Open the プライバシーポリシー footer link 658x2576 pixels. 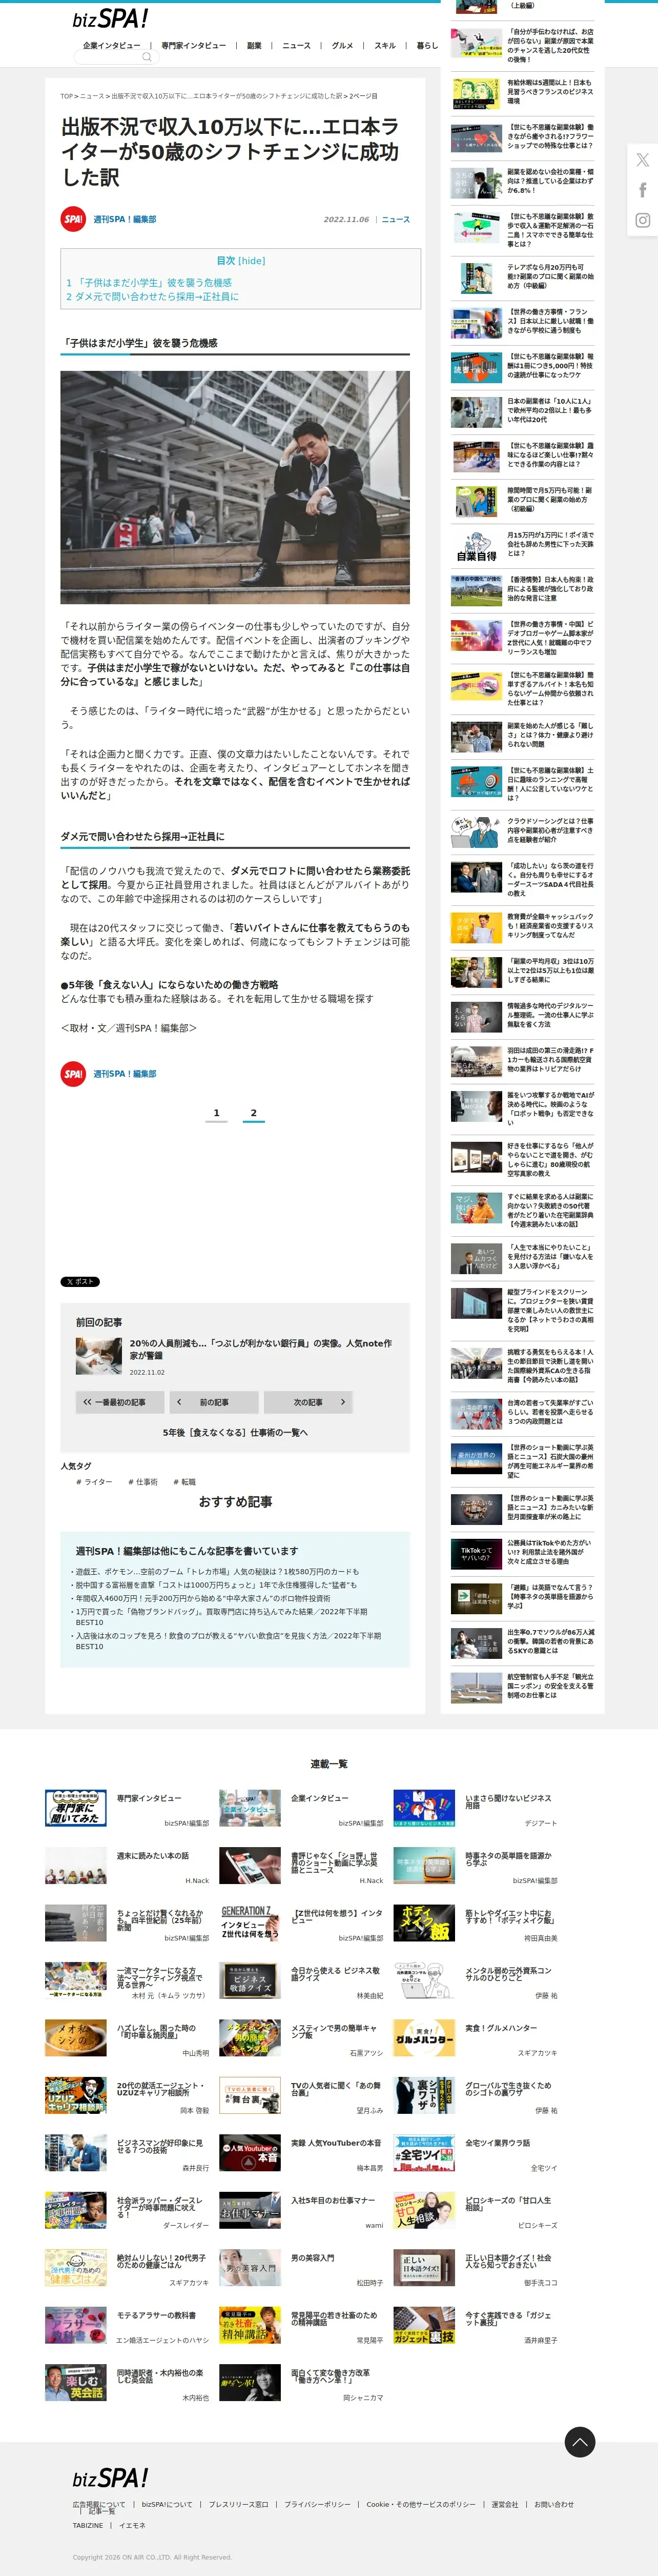[318, 2505]
